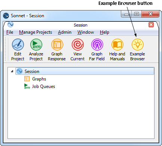Open the Window menu

point(86,32)
